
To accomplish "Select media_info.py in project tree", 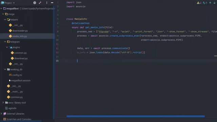I will tap(18, 36).
